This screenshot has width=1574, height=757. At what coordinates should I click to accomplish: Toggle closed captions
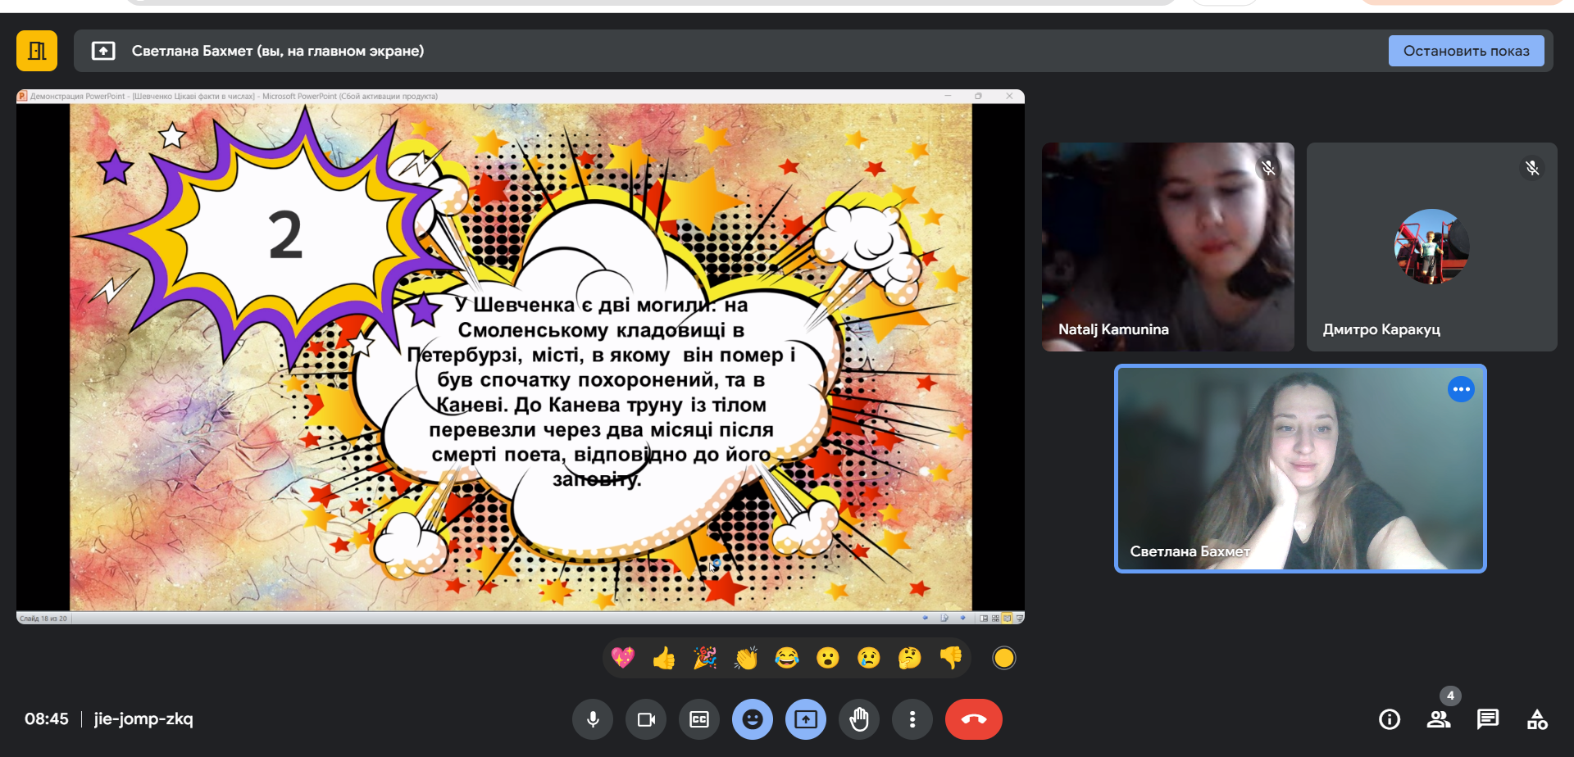point(699,719)
